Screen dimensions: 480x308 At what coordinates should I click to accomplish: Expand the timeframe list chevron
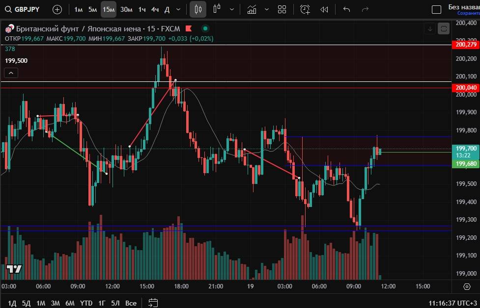(178, 9)
